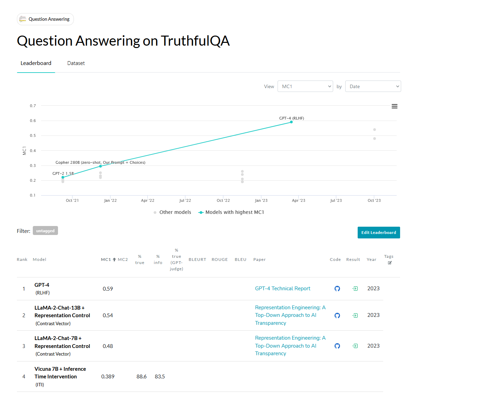Open the Date sort-by dropdown

[x=373, y=86]
